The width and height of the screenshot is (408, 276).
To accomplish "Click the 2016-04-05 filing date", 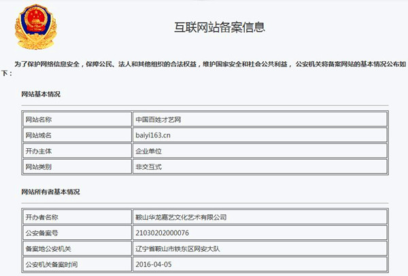I will (152, 262).
